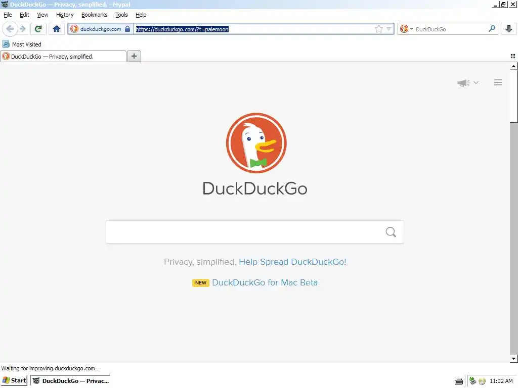Open the Bookmarks menu
Viewport: 518px width, 388px height.
point(95,15)
